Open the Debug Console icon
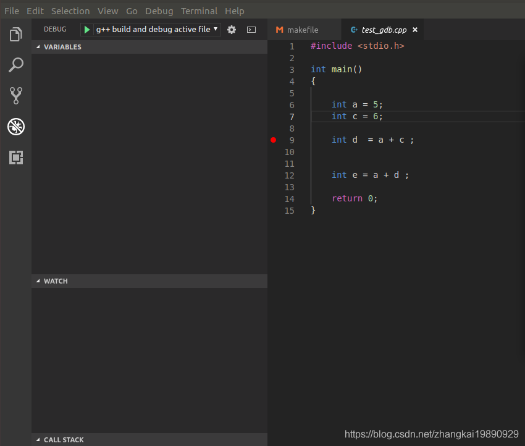This screenshot has width=525, height=446. coord(251,30)
